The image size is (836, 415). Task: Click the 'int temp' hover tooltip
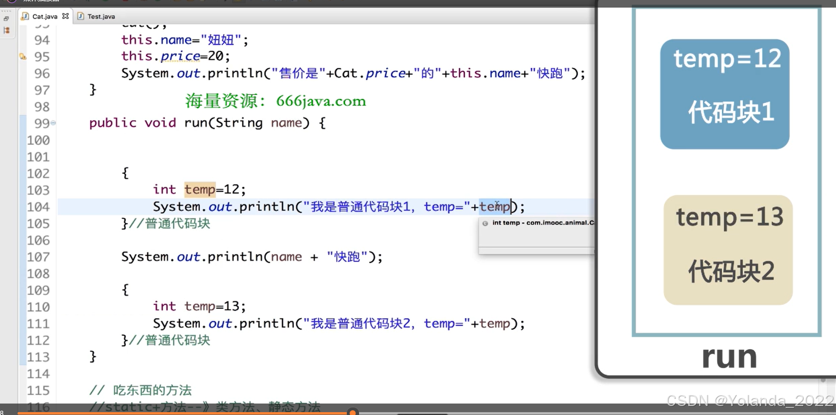(537, 236)
